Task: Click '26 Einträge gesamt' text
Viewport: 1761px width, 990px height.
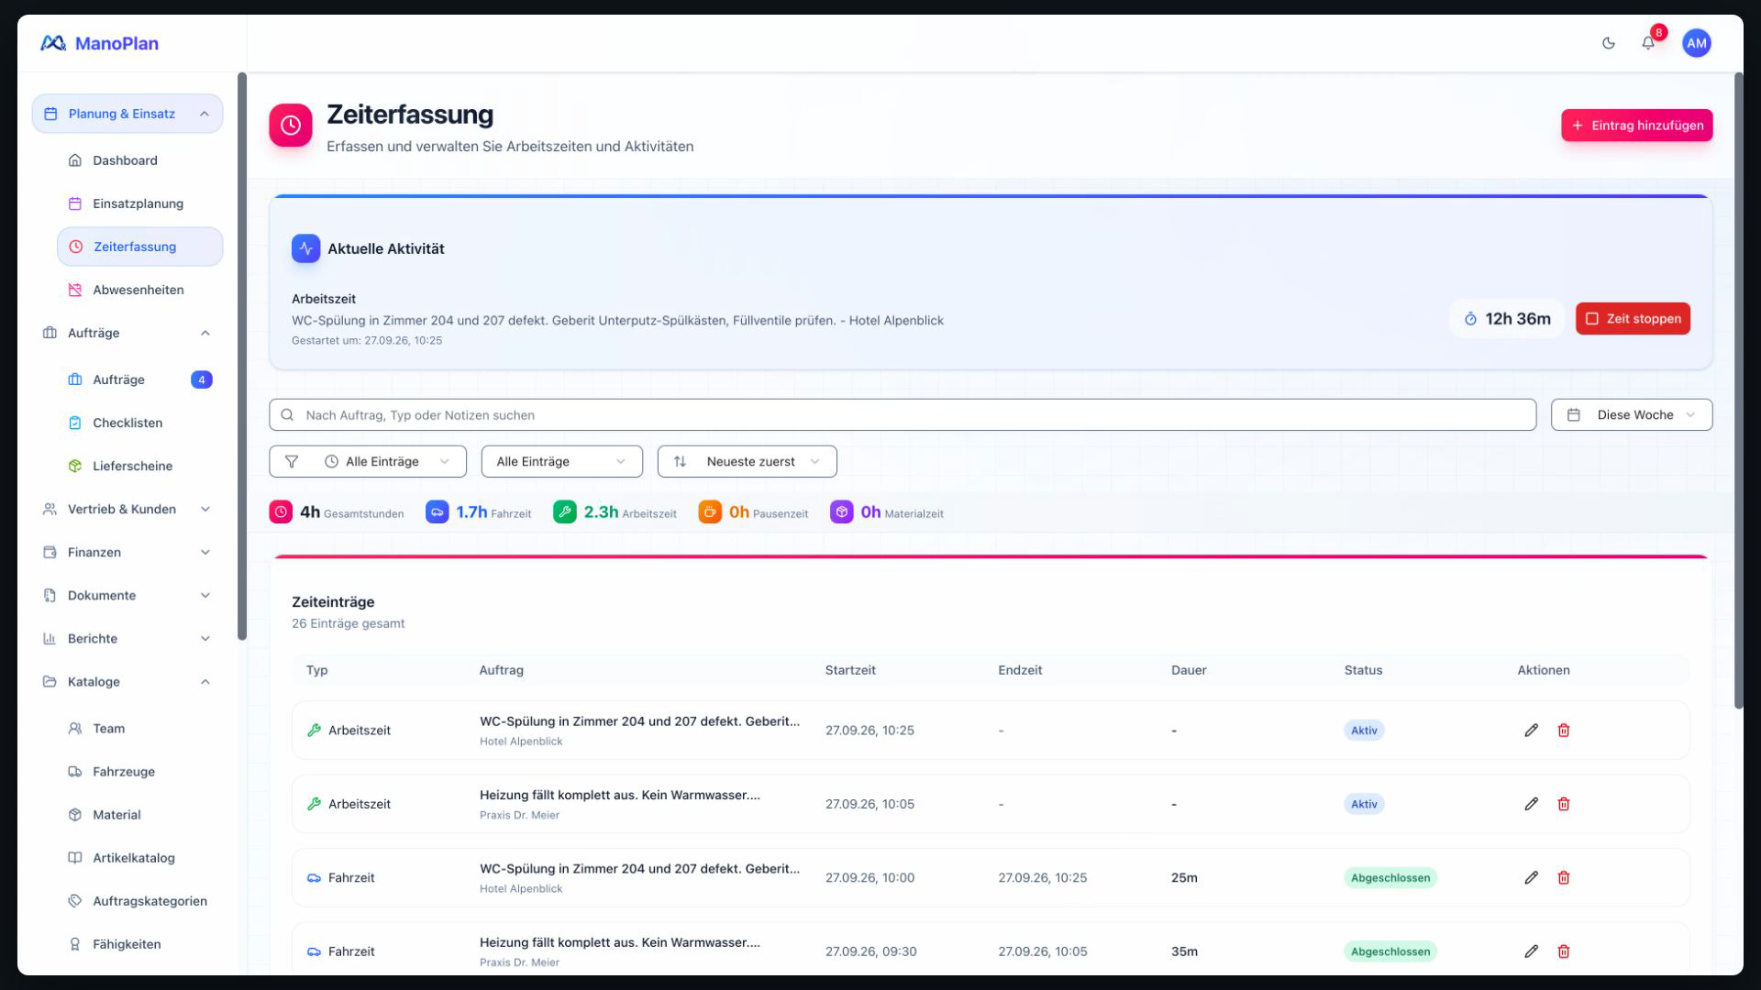Action: (348, 623)
